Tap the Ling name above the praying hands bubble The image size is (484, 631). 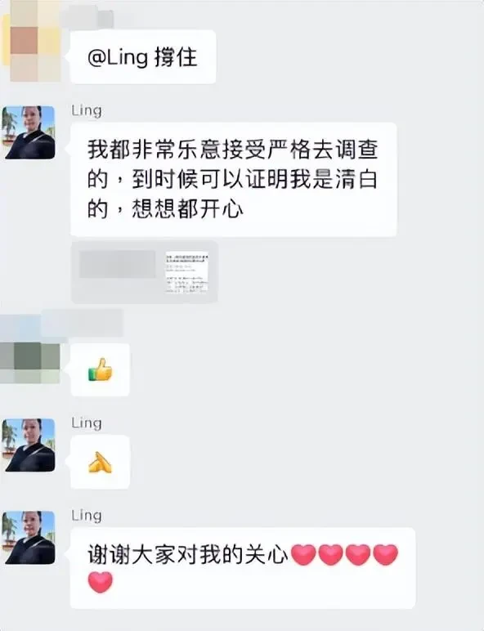click(x=86, y=423)
